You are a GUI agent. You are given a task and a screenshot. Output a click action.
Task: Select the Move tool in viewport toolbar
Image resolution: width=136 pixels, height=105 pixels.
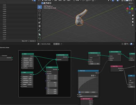coord(40,15)
